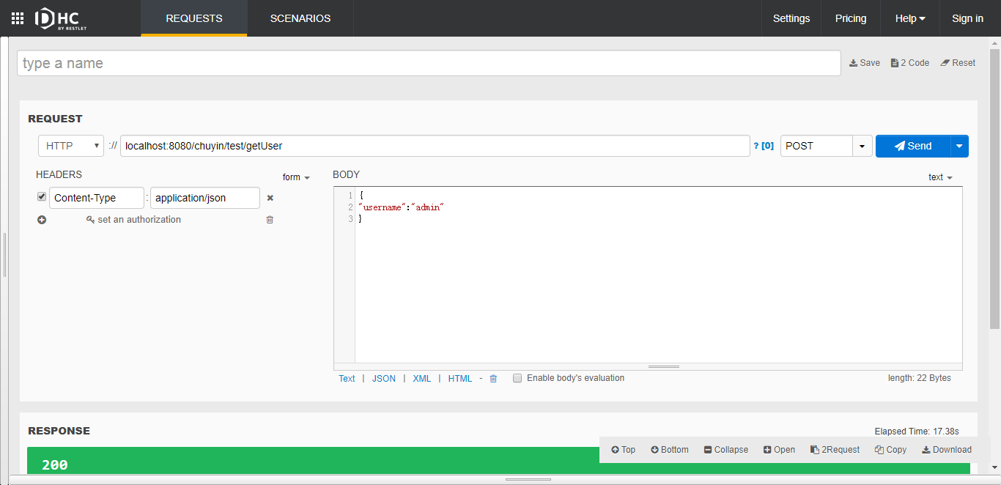Click the POST method field

tap(816, 146)
